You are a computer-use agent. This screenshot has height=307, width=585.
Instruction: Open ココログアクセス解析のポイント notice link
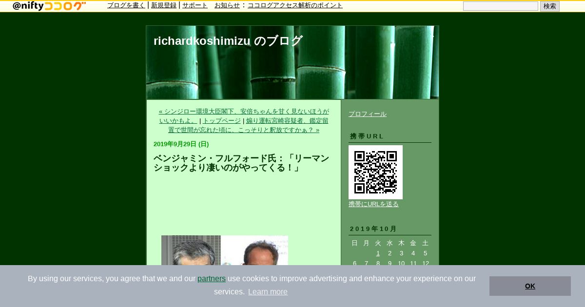[295, 5]
